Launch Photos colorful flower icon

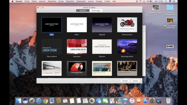(x=92, y=101)
